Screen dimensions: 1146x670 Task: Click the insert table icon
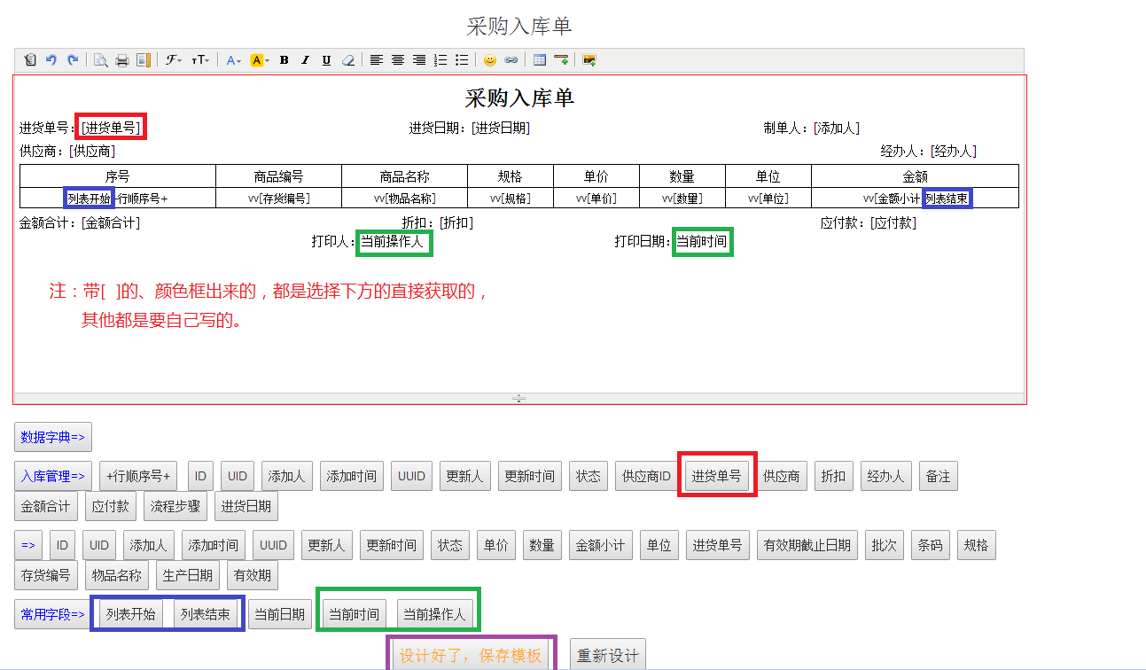(x=540, y=60)
